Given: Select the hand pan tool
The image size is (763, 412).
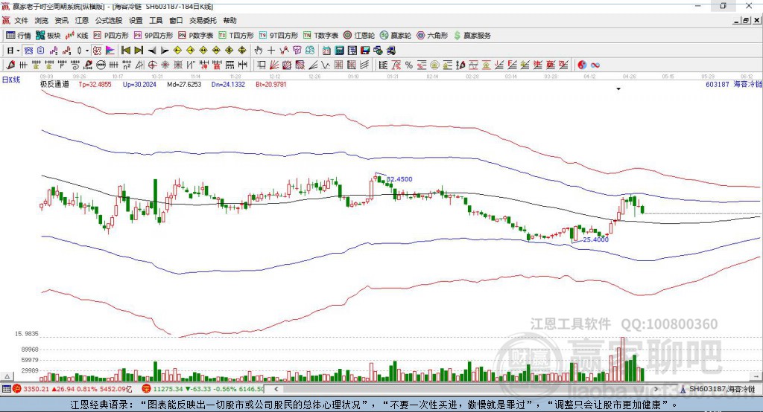Looking at the screenshot, I should coord(259,51).
